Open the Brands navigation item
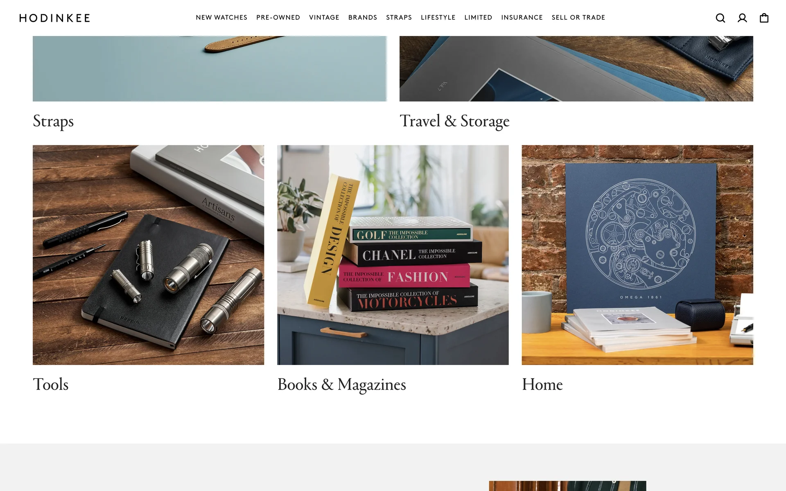Viewport: 786px width, 491px height. coord(363,18)
